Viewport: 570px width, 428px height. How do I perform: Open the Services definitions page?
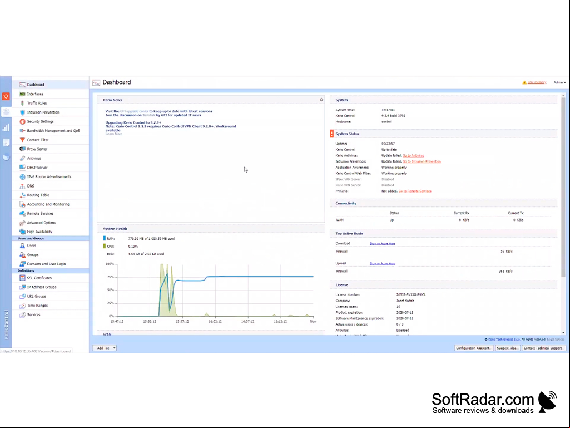(33, 314)
